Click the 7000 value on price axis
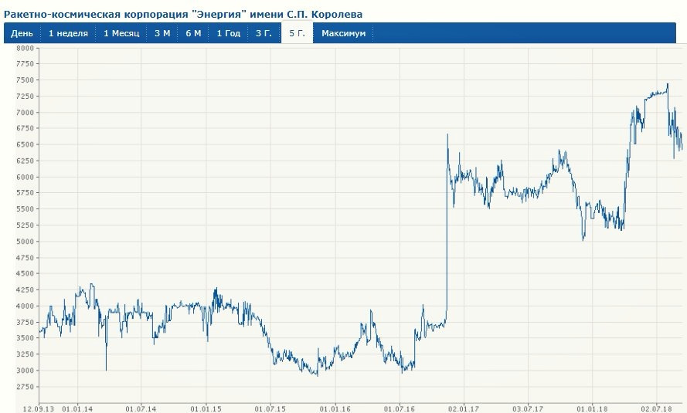The width and height of the screenshot is (687, 413). pos(26,113)
